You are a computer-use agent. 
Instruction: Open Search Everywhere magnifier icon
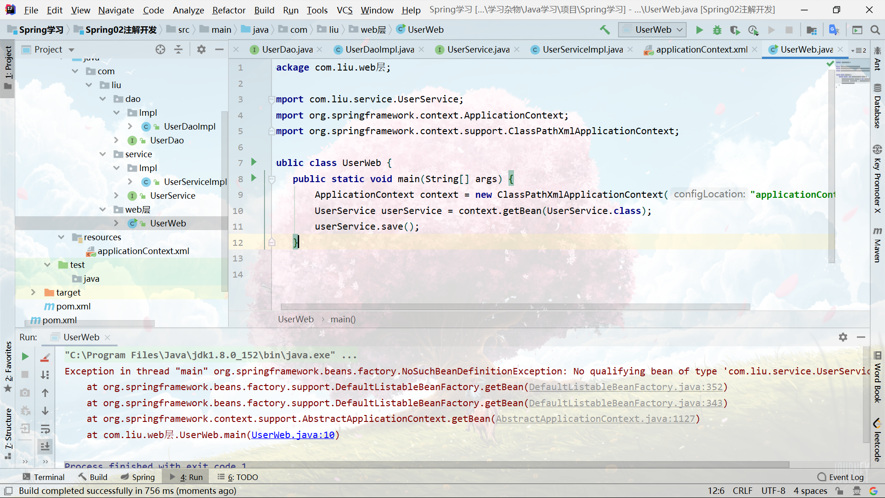875,30
